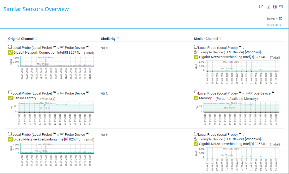Open Sensor Factory sensor link

(25, 98)
